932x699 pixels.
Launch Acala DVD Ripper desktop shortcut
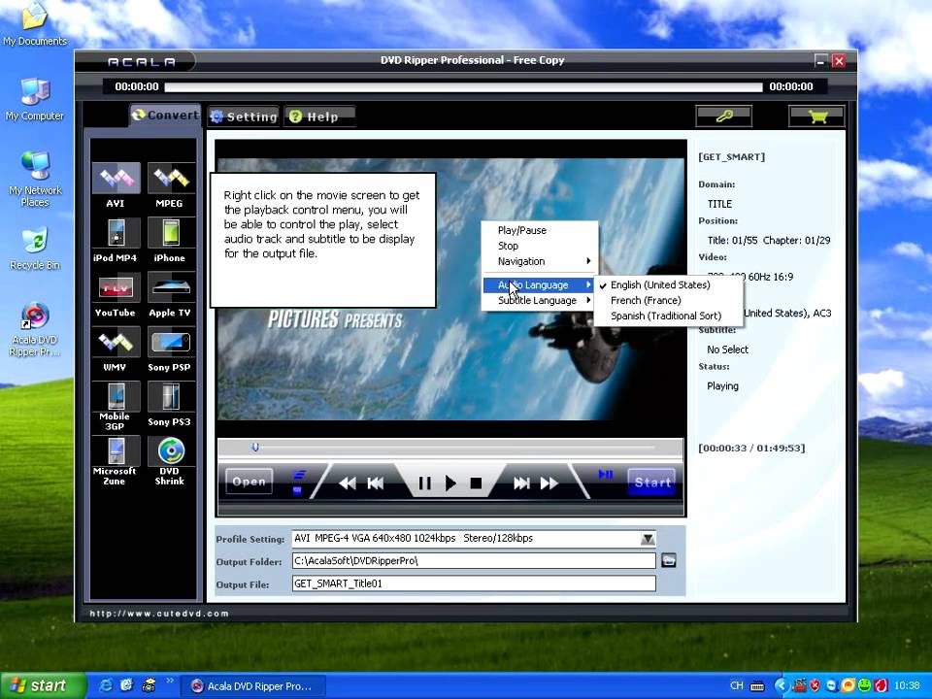pyautogui.click(x=35, y=330)
